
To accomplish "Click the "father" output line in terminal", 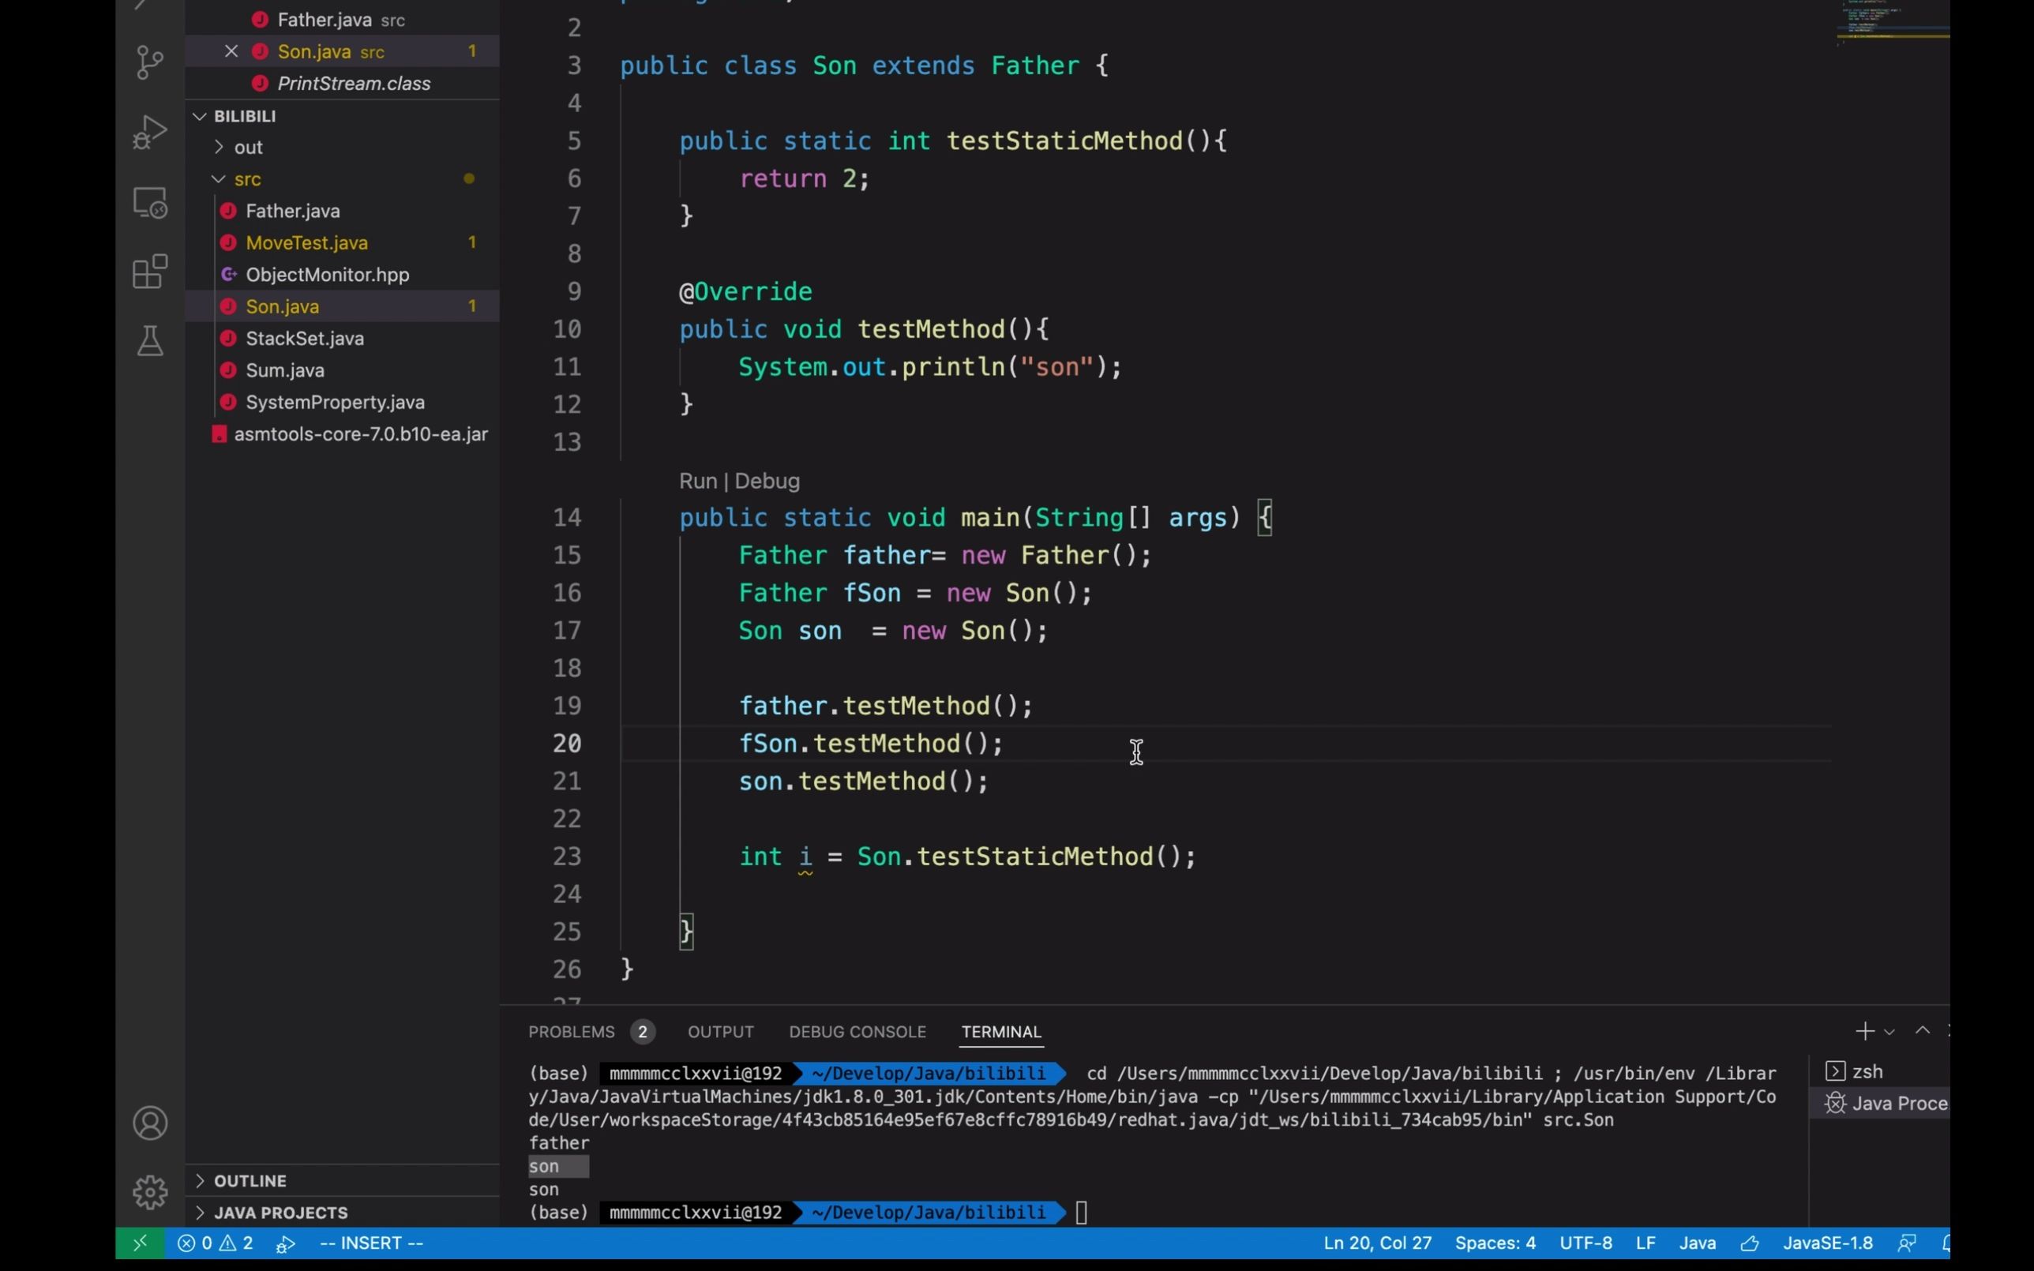I will click(x=559, y=1142).
